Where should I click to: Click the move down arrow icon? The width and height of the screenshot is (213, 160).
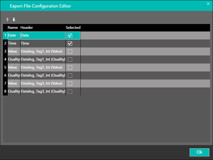click(14, 19)
